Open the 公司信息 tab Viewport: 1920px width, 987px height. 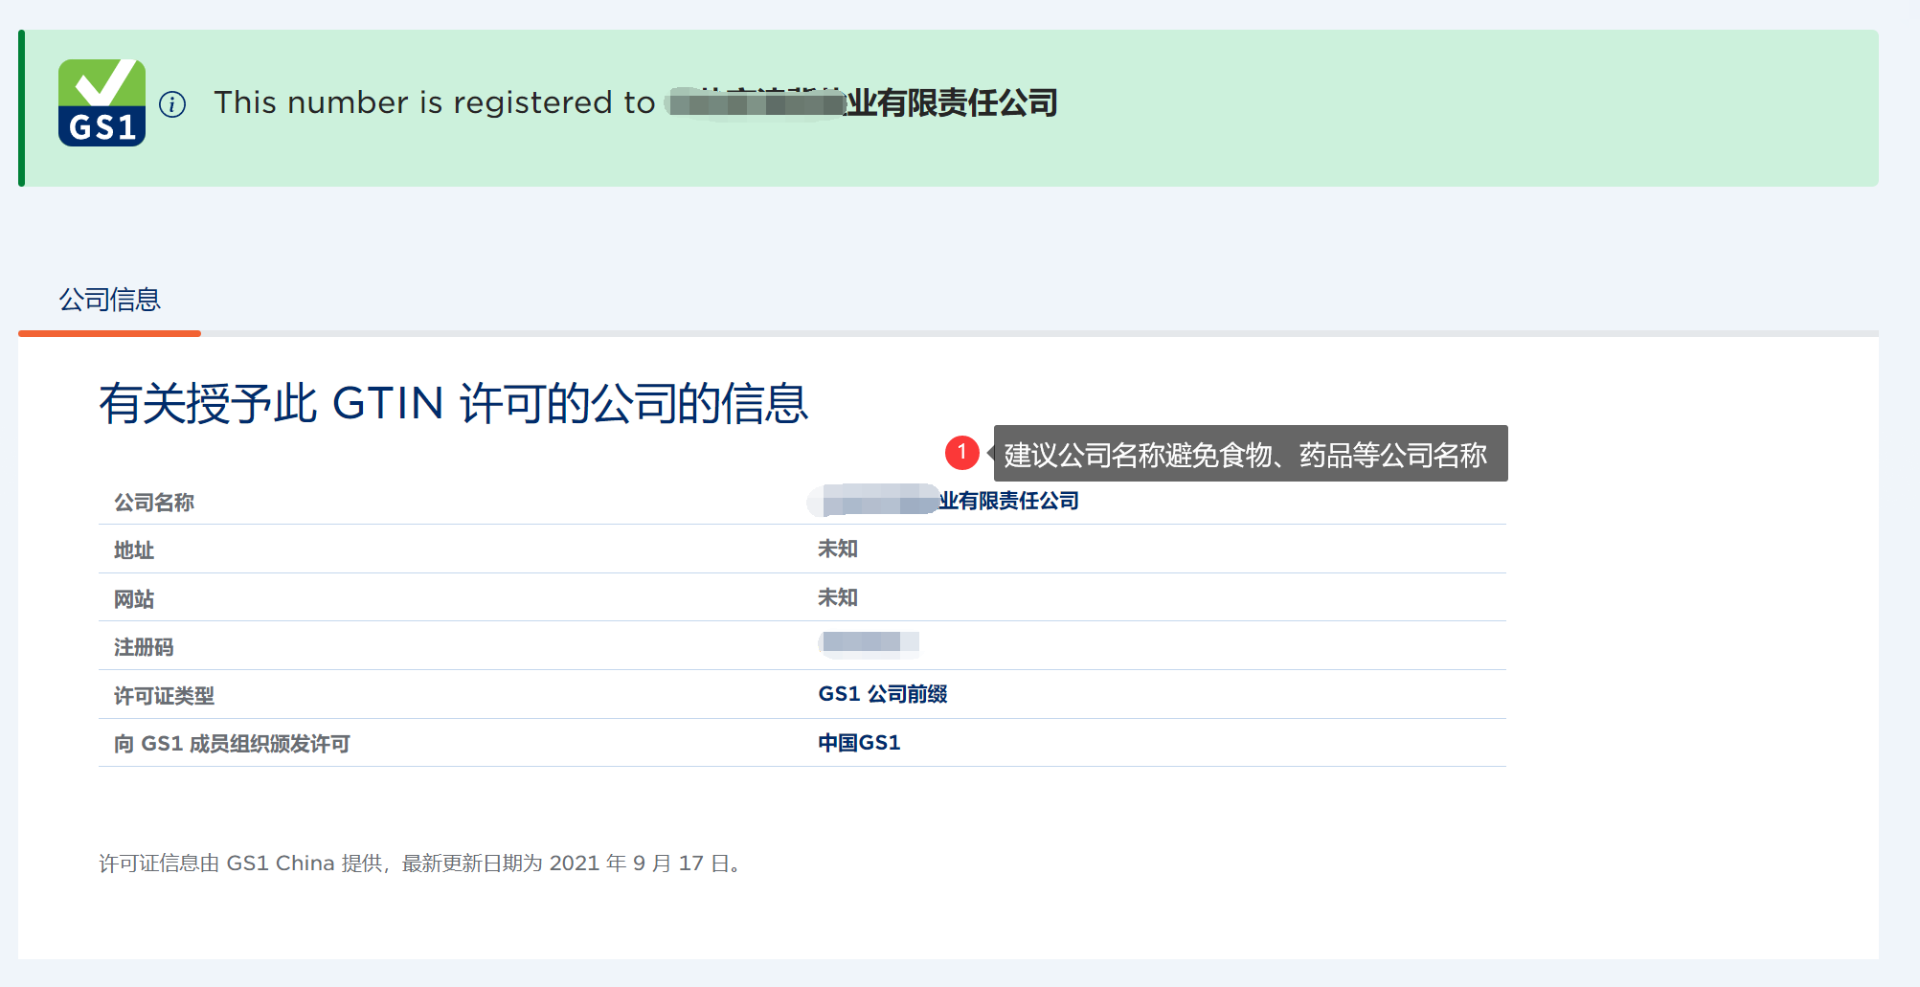click(109, 300)
